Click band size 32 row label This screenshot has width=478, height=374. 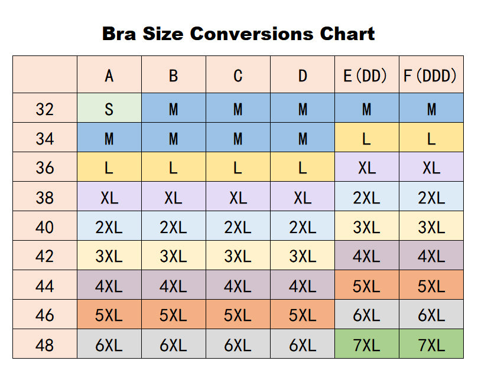(45, 109)
